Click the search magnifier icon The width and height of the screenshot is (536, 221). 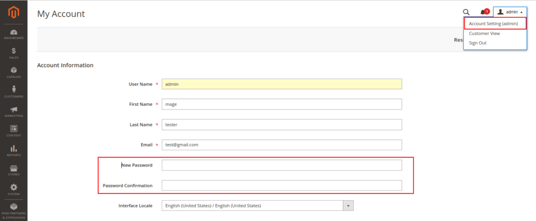tap(466, 12)
